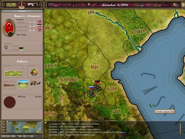Check the treasury icon showing -242
The width and height of the screenshot is (185, 139).
pyautogui.click(x=50, y=5)
